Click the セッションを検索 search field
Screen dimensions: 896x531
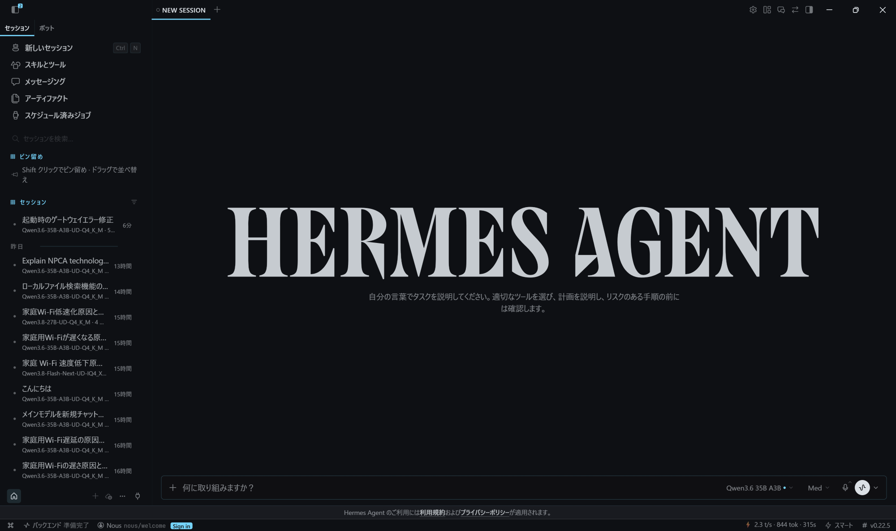75,139
